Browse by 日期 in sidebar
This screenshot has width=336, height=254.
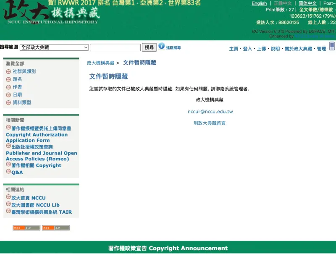pyautogui.click(x=17, y=95)
